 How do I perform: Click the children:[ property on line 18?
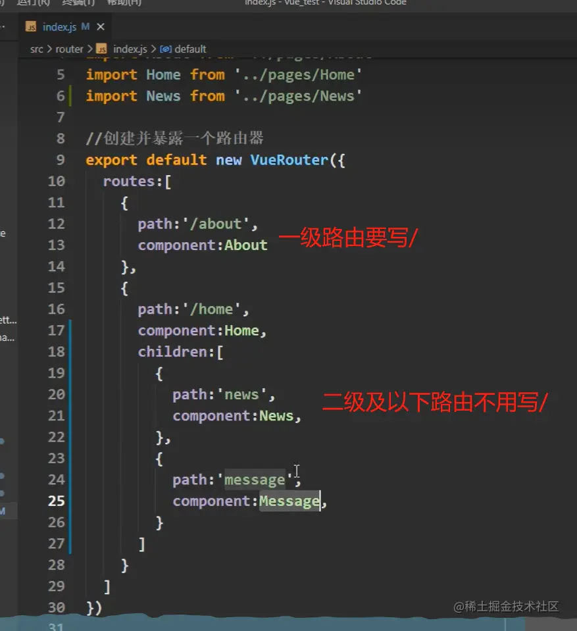181,352
